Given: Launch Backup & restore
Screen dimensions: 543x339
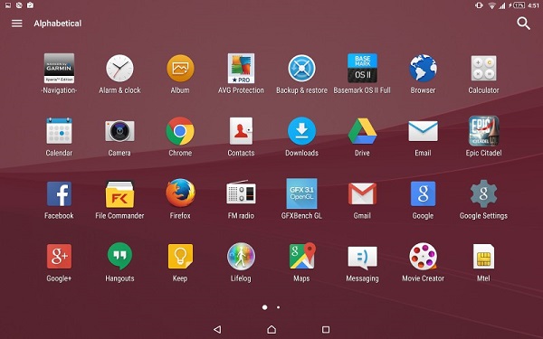Looking at the screenshot, I should click(301, 68).
